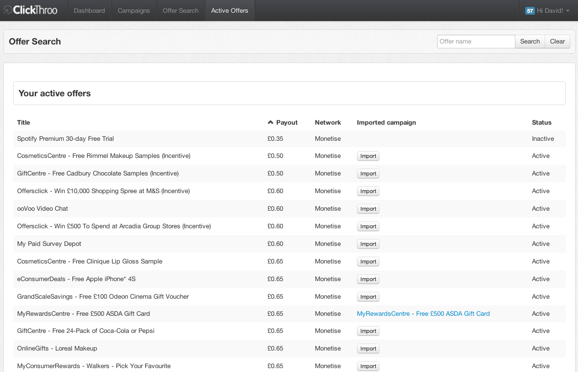Import the My Paid Survey Depot offer

pyautogui.click(x=368, y=244)
